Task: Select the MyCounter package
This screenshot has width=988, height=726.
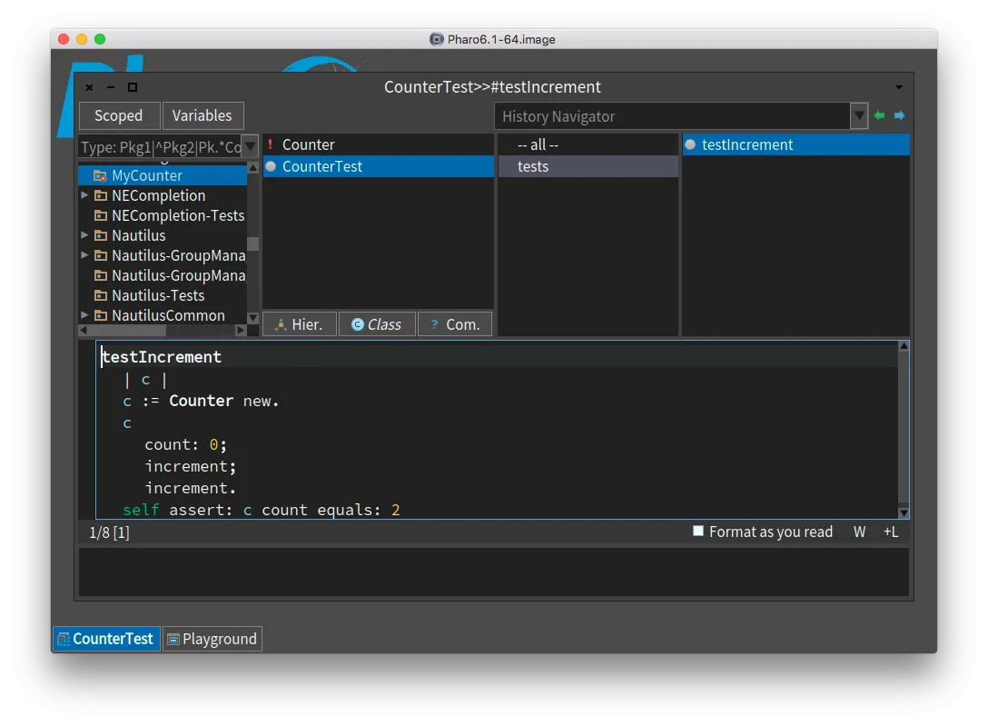Action: [163, 175]
